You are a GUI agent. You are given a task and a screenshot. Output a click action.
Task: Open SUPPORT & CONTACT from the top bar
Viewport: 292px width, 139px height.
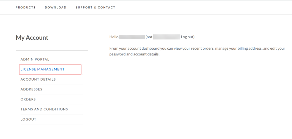point(95,8)
